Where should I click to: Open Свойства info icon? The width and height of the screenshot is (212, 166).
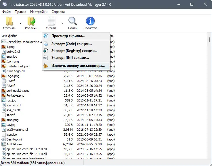click(x=90, y=21)
